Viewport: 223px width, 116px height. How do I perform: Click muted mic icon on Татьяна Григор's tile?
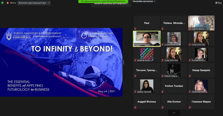tap(135, 76)
